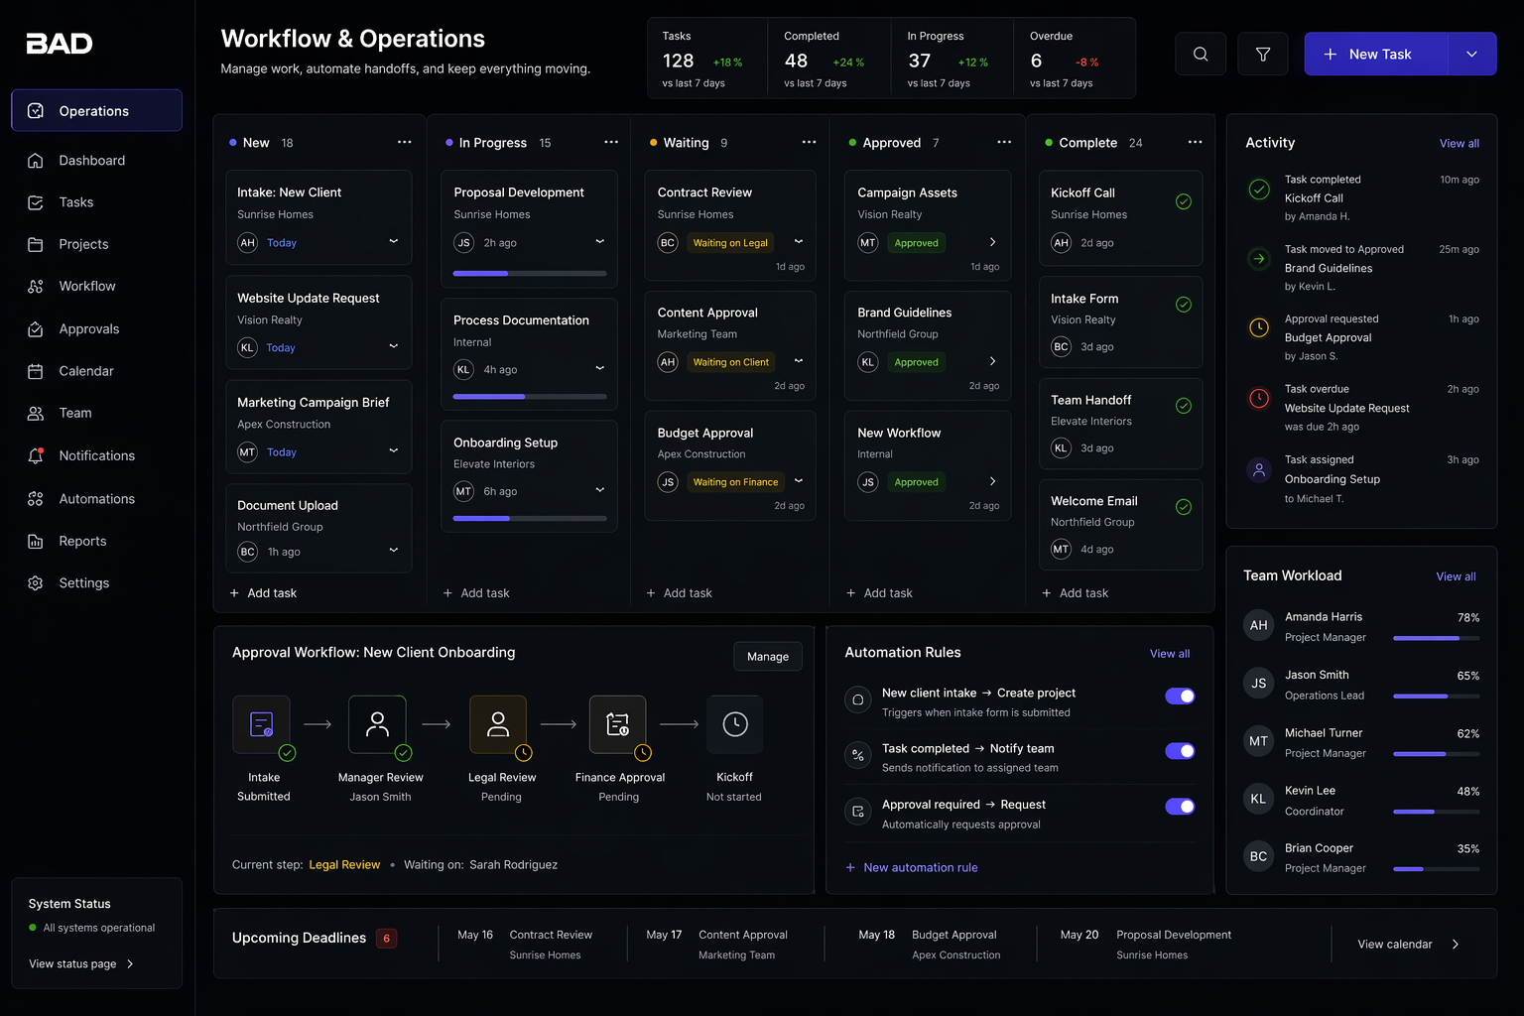Click View all in Team Workload
Screen dimensions: 1524x1016
(1457, 576)
